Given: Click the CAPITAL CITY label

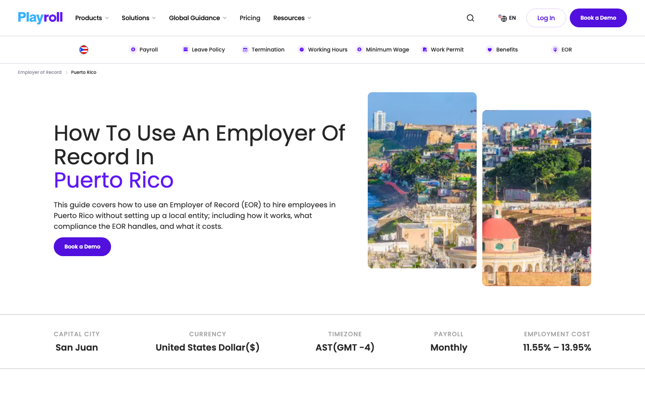Looking at the screenshot, I should click(x=77, y=334).
